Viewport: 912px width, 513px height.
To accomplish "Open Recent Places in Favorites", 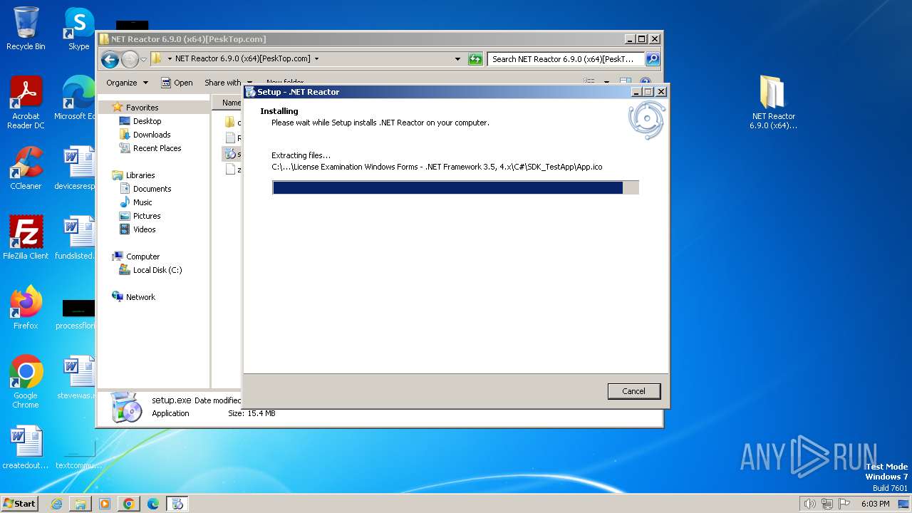I will coord(157,148).
